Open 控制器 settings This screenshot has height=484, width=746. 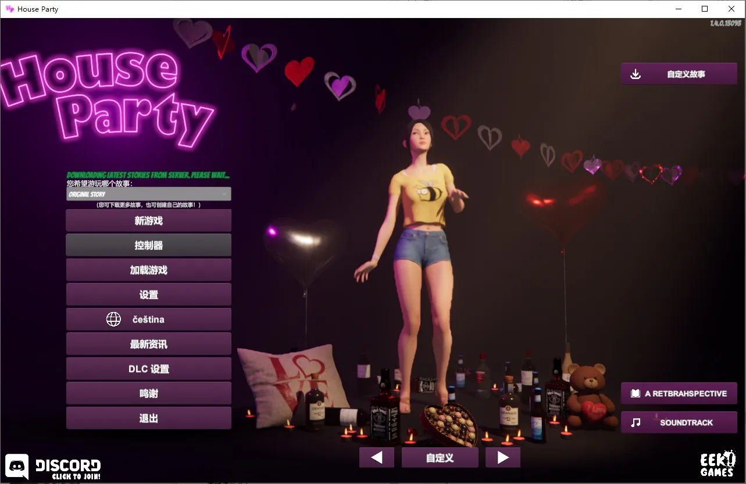tap(148, 245)
